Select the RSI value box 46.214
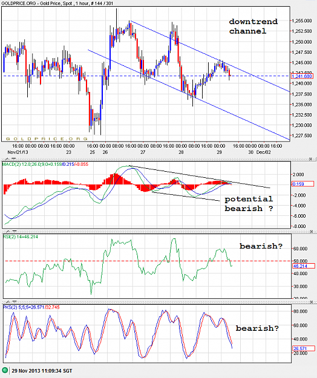This screenshot has width=317, height=378. tap(304, 266)
